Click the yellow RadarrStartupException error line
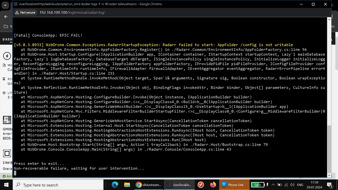This screenshot has width=338, height=190. point(153,45)
